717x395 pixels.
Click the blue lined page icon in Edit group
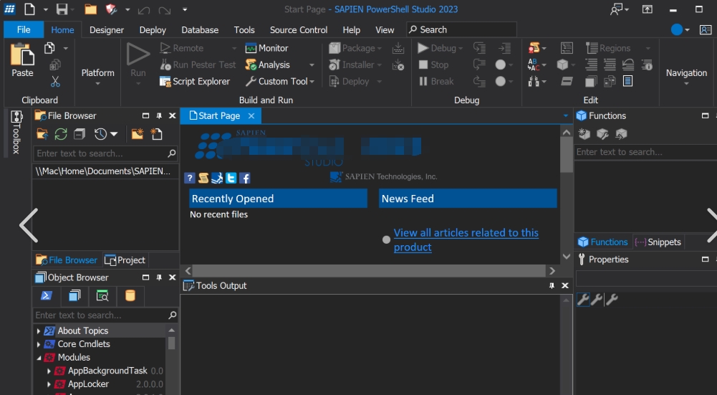(628, 81)
